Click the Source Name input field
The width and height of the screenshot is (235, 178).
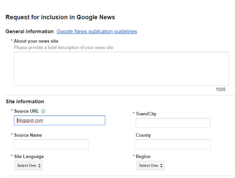point(51,144)
